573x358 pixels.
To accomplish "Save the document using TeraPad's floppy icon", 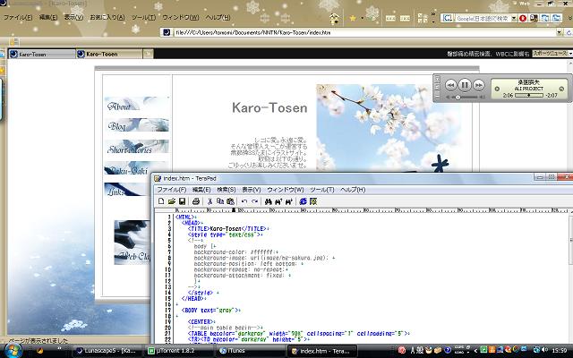I will (x=182, y=202).
